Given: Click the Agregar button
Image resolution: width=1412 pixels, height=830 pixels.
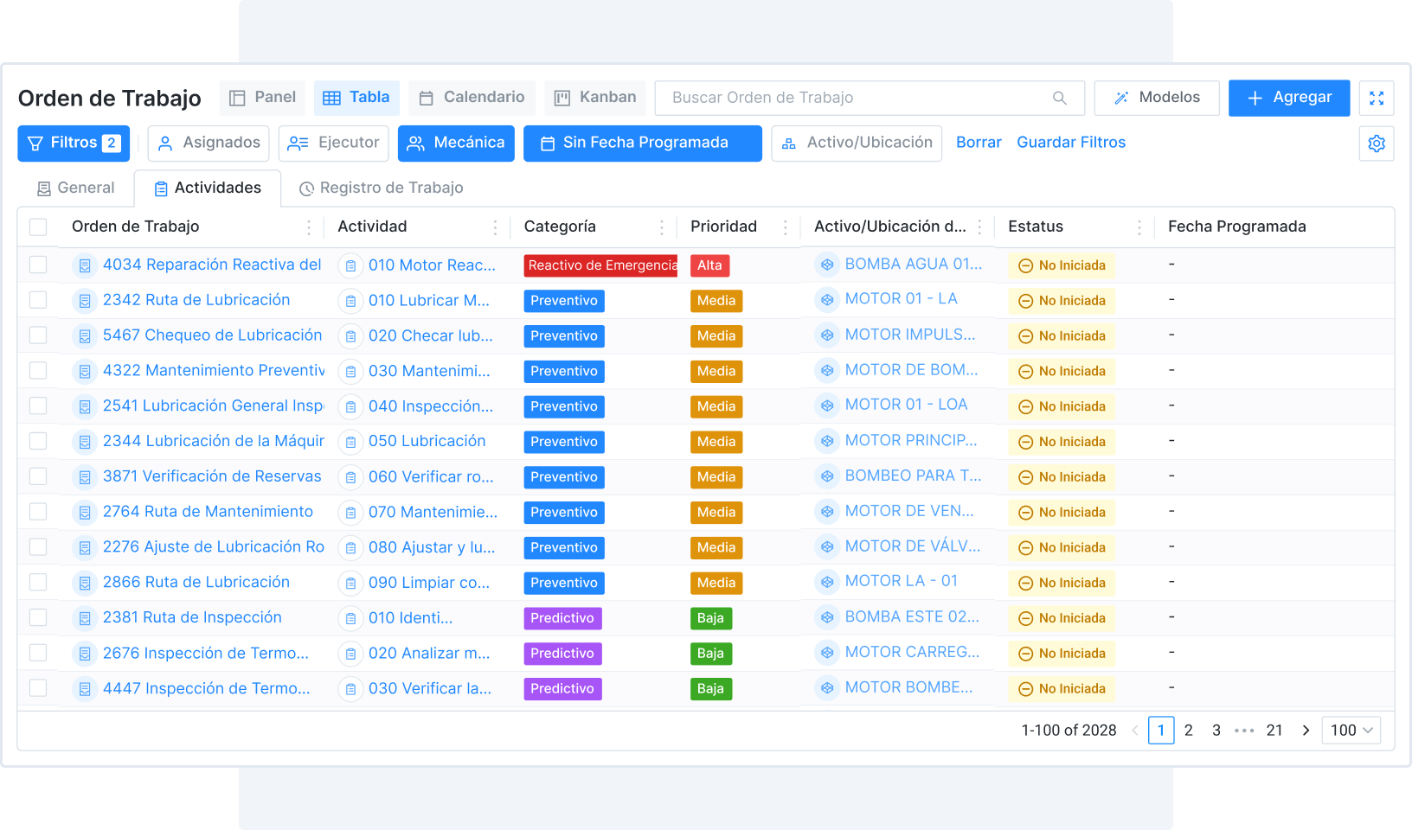Looking at the screenshot, I should click(x=1288, y=98).
